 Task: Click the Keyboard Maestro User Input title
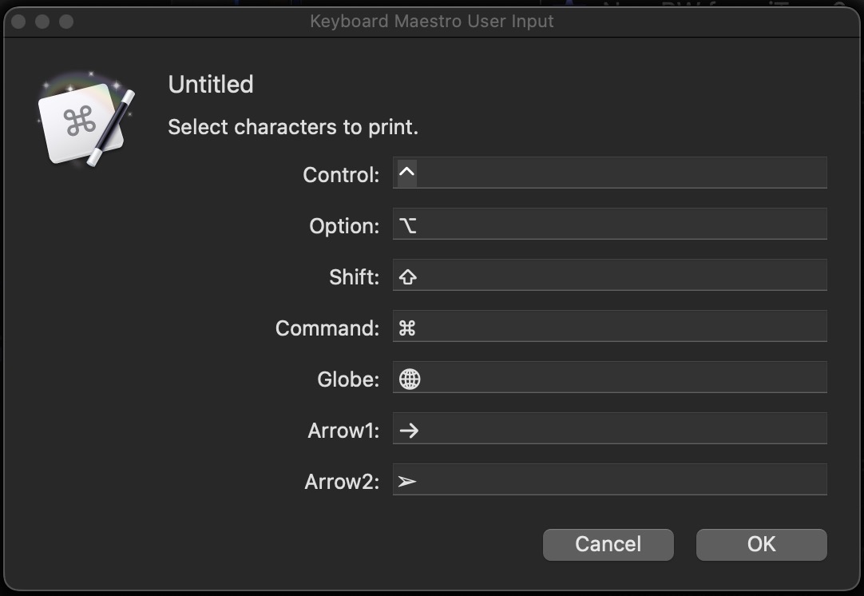(x=431, y=22)
